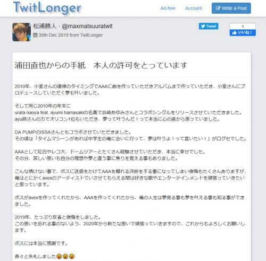Open the Ad-free link
The width and height of the screenshot is (266, 261).
pyautogui.click(x=168, y=8)
